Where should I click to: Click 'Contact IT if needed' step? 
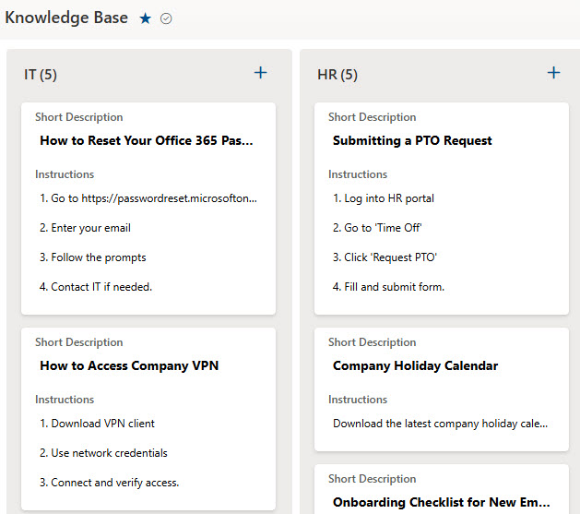[96, 287]
